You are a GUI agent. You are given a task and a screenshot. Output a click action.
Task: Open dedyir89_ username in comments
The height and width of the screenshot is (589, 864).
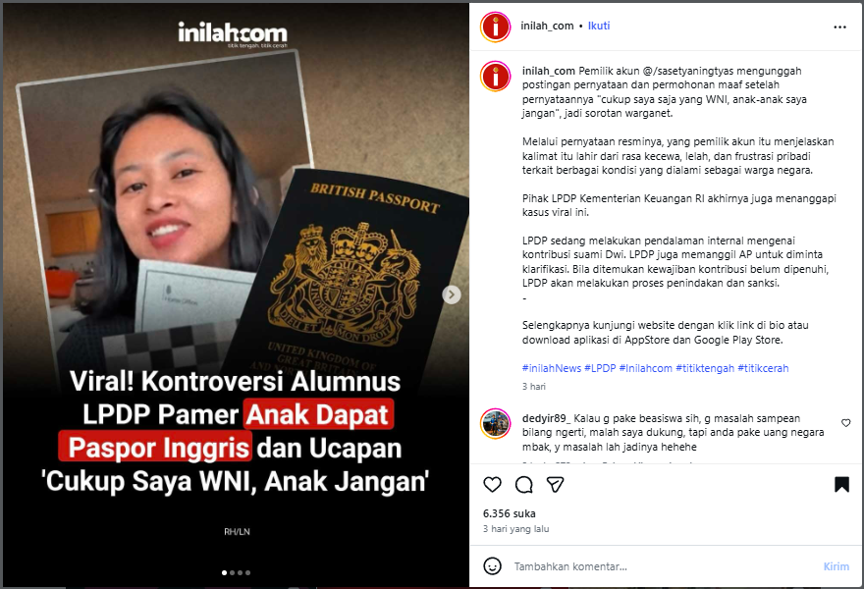[547, 418]
